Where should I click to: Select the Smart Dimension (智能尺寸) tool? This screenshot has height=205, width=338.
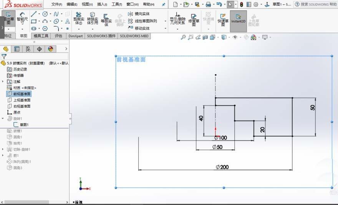(x=22, y=18)
